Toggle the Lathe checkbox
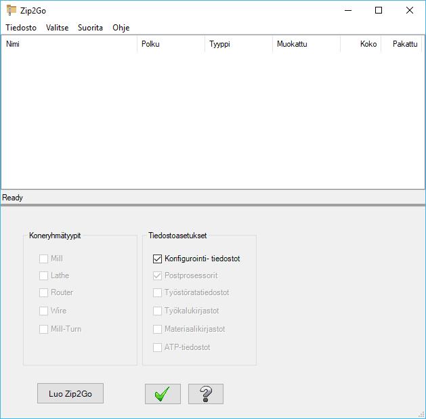Viewport: 426px width, 419px height. (43, 275)
